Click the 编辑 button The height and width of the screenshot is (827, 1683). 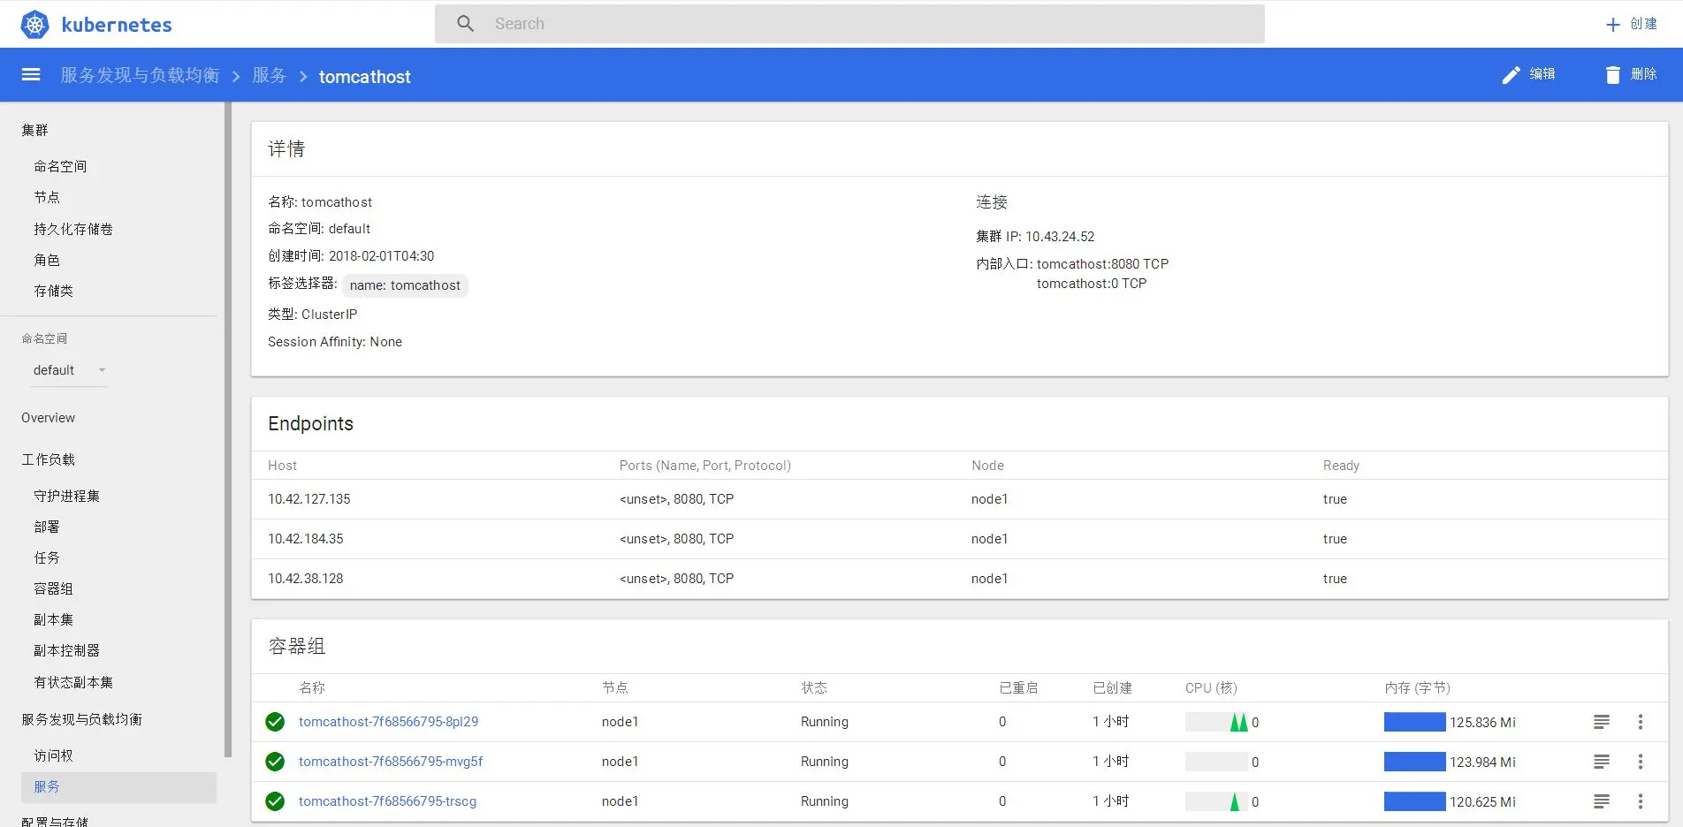pyautogui.click(x=1529, y=74)
